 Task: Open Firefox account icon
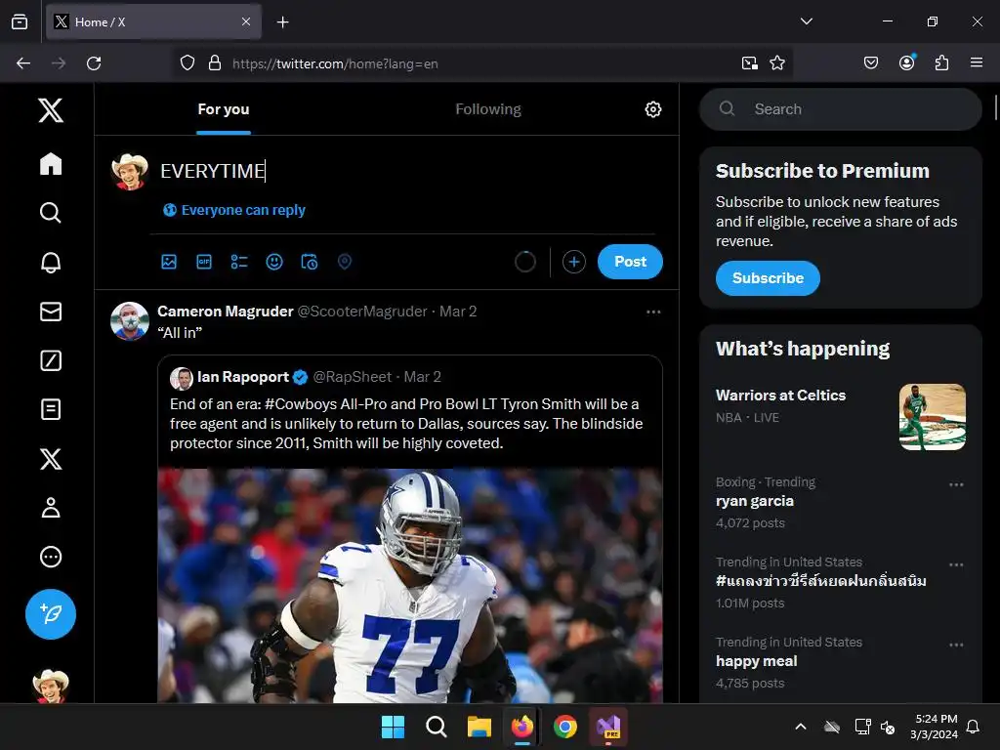(907, 62)
